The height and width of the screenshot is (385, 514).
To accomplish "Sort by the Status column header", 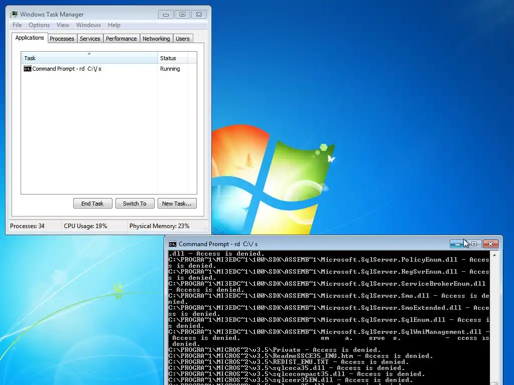I will coord(172,58).
